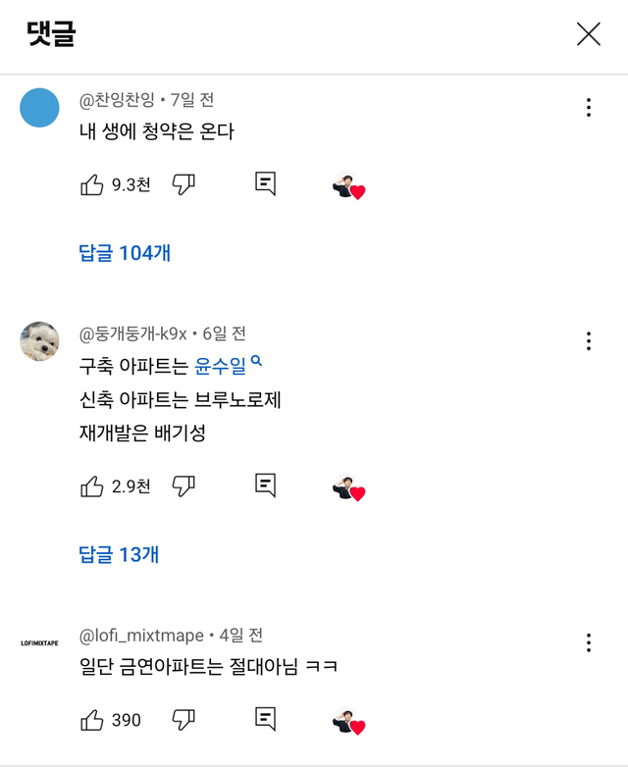The image size is (628, 767).
Task: Expand the 답글 104개 replies
Action: (125, 253)
